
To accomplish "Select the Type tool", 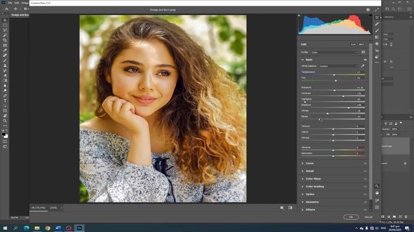I will coord(5,101).
